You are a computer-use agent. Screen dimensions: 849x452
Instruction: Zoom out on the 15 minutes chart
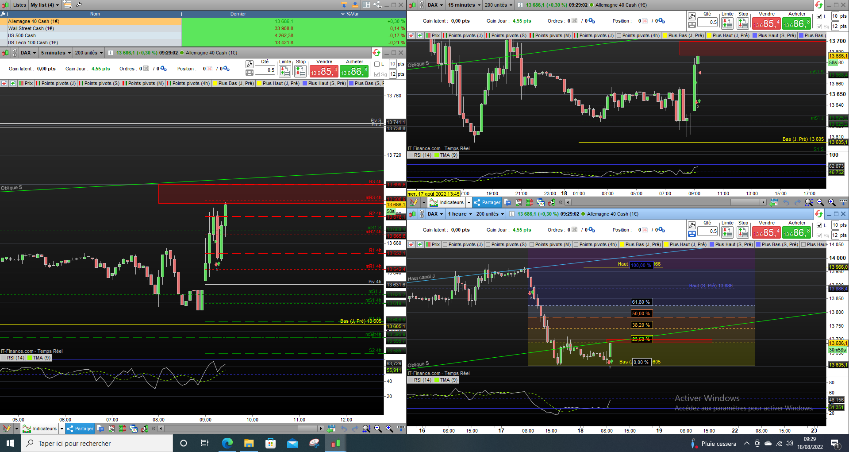[820, 202]
